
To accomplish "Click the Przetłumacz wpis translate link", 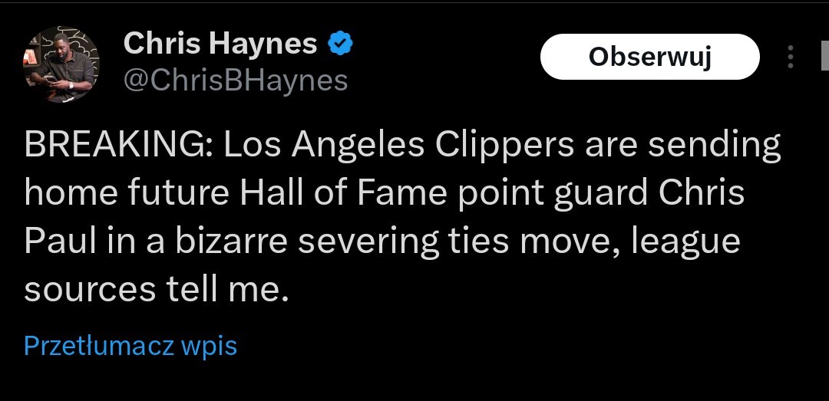I will (x=130, y=346).
